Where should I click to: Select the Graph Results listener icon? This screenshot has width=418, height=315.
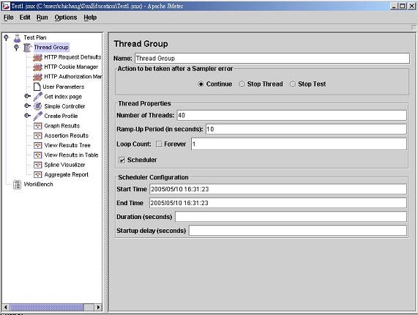(x=37, y=126)
